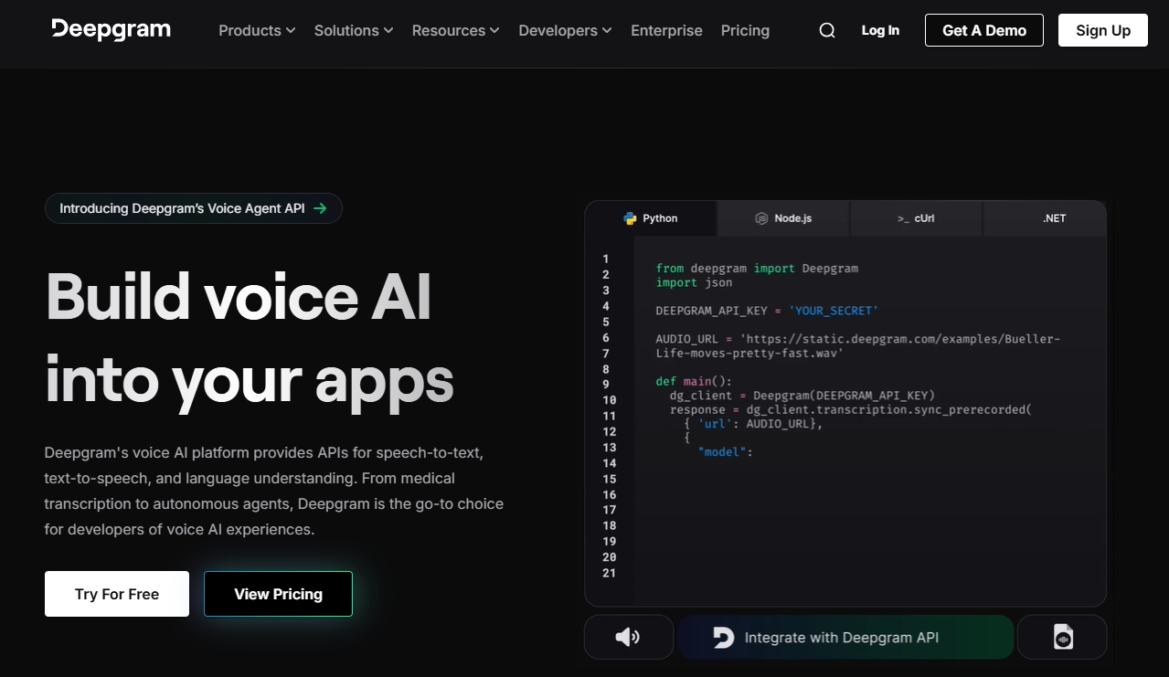Click code line "{ 'url': AUDIO_URL},"
This screenshot has width=1169, height=677.
coord(753,424)
